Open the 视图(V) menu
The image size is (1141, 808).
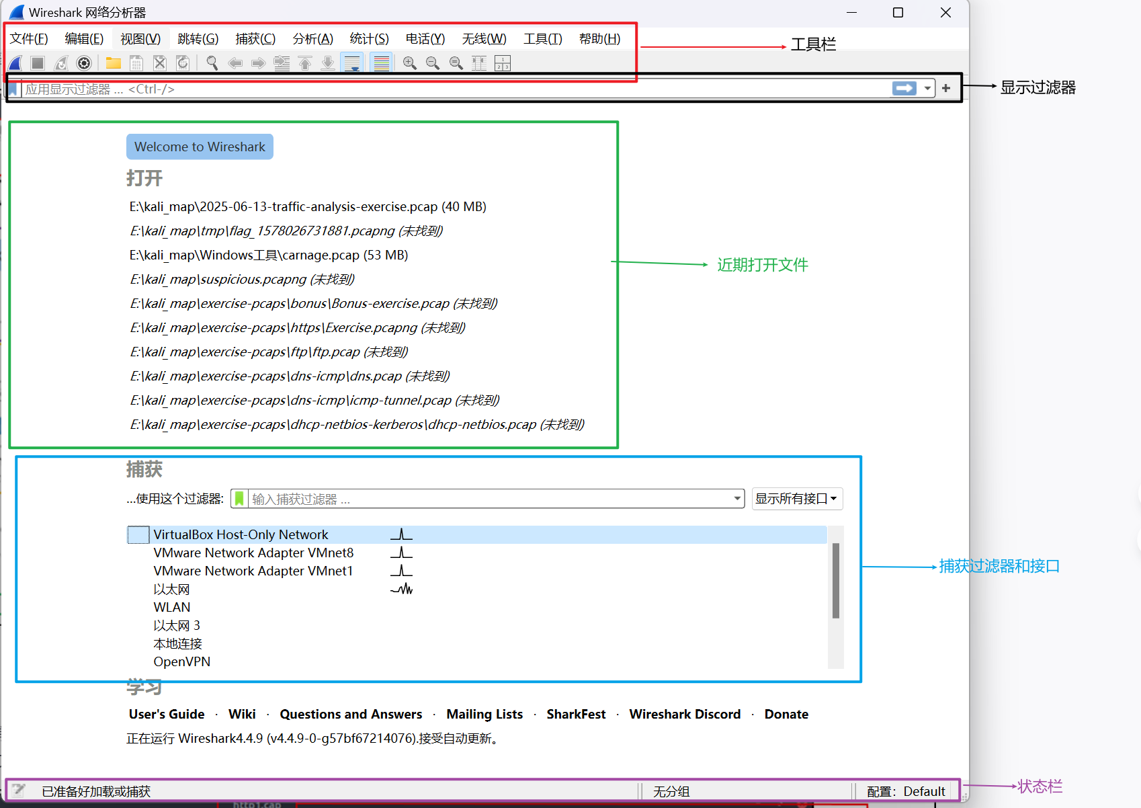(140, 39)
